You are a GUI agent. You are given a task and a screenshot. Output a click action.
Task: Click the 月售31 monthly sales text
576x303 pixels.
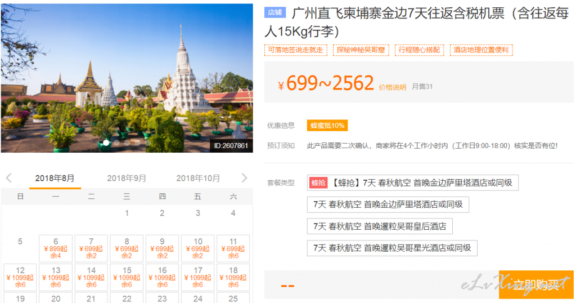click(422, 87)
